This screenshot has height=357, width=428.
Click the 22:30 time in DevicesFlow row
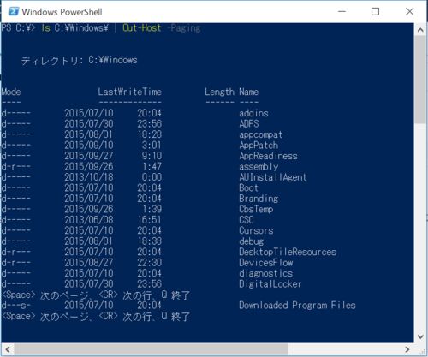click(150, 263)
